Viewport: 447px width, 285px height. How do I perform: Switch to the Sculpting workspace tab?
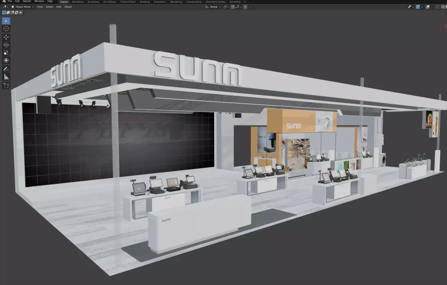[x=93, y=2]
